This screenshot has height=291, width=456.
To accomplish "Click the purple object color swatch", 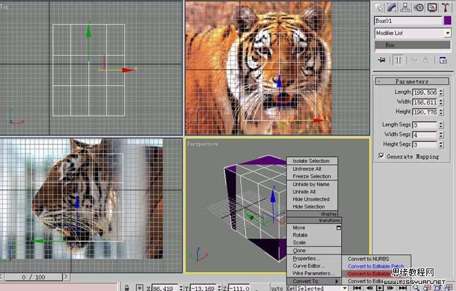I will [448, 20].
